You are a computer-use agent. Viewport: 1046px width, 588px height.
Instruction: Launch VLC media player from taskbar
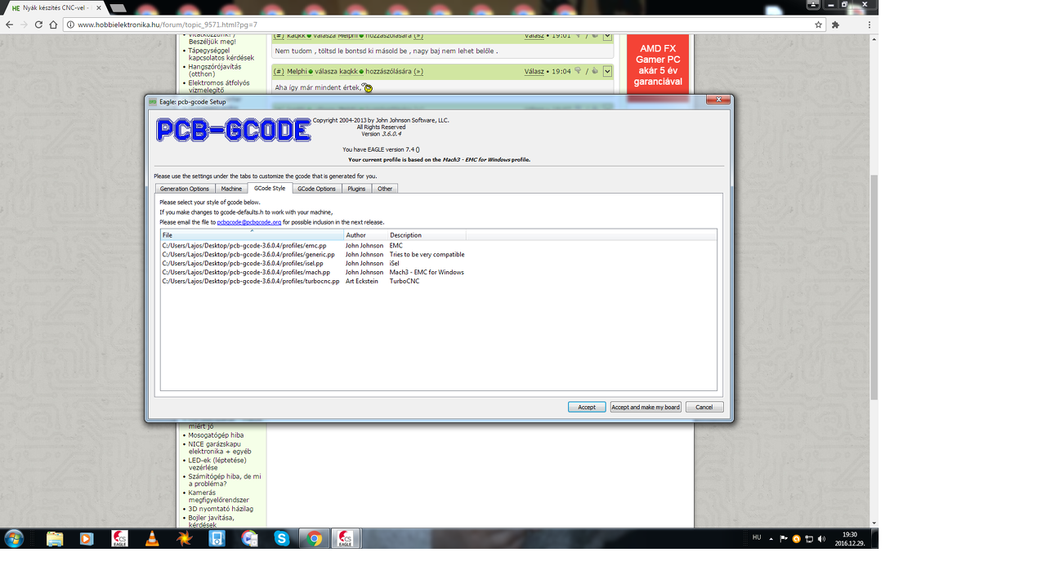(x=152, y=538)
